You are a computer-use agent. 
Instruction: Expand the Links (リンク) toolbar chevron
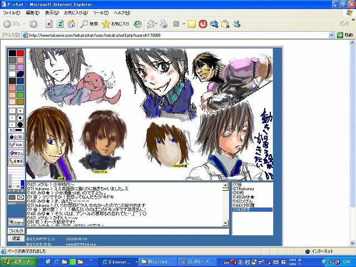coord(353,20)
